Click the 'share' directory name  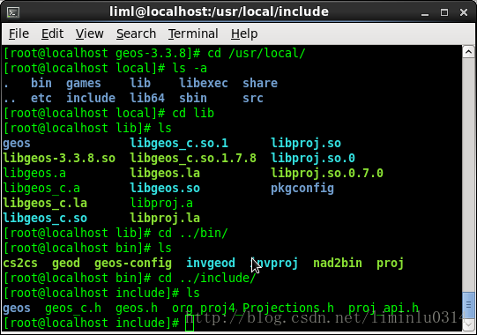(x=260, y=83)
